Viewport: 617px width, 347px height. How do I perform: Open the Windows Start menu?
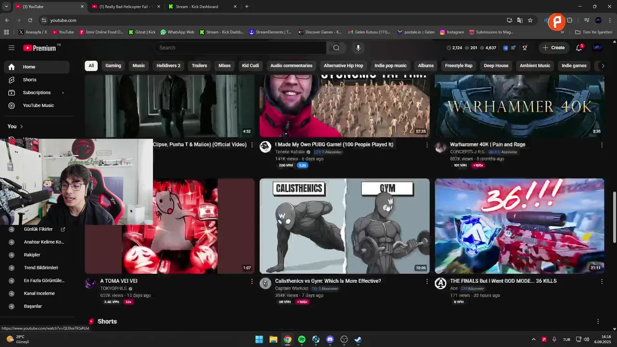pos(259,339)
